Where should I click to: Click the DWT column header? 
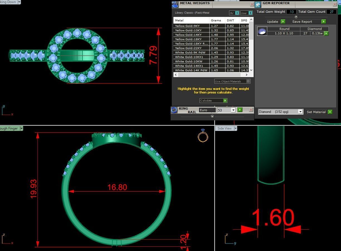232,20
